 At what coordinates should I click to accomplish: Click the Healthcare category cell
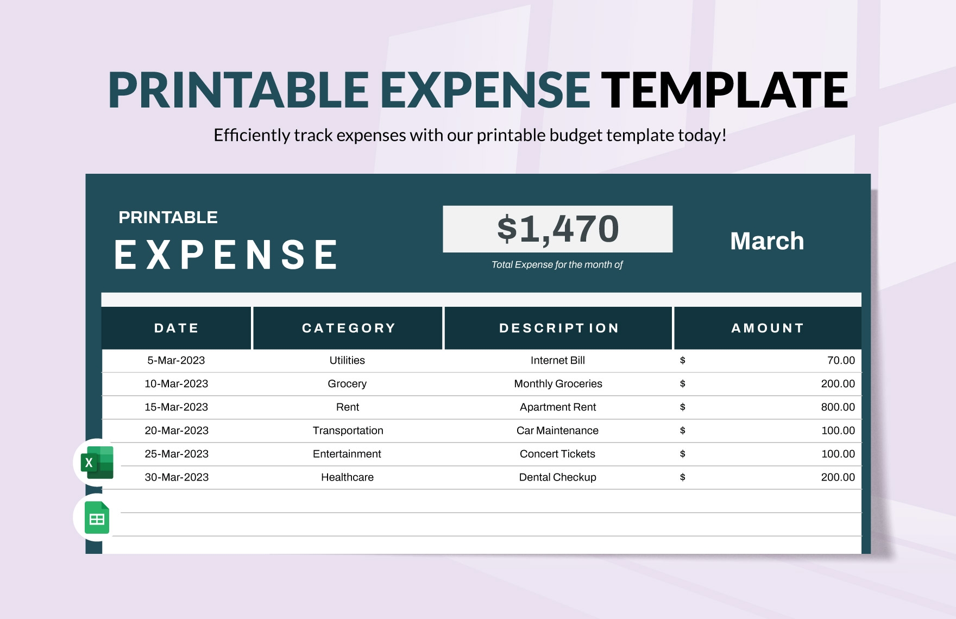347,477
